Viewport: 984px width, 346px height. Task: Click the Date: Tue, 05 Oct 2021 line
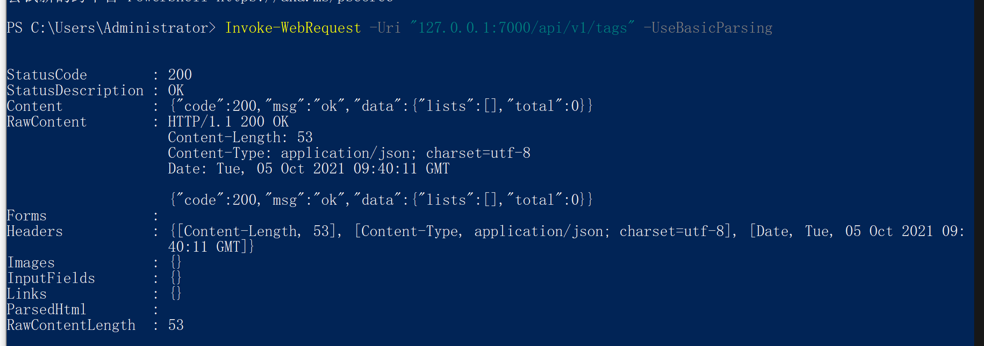pos(309,169)
